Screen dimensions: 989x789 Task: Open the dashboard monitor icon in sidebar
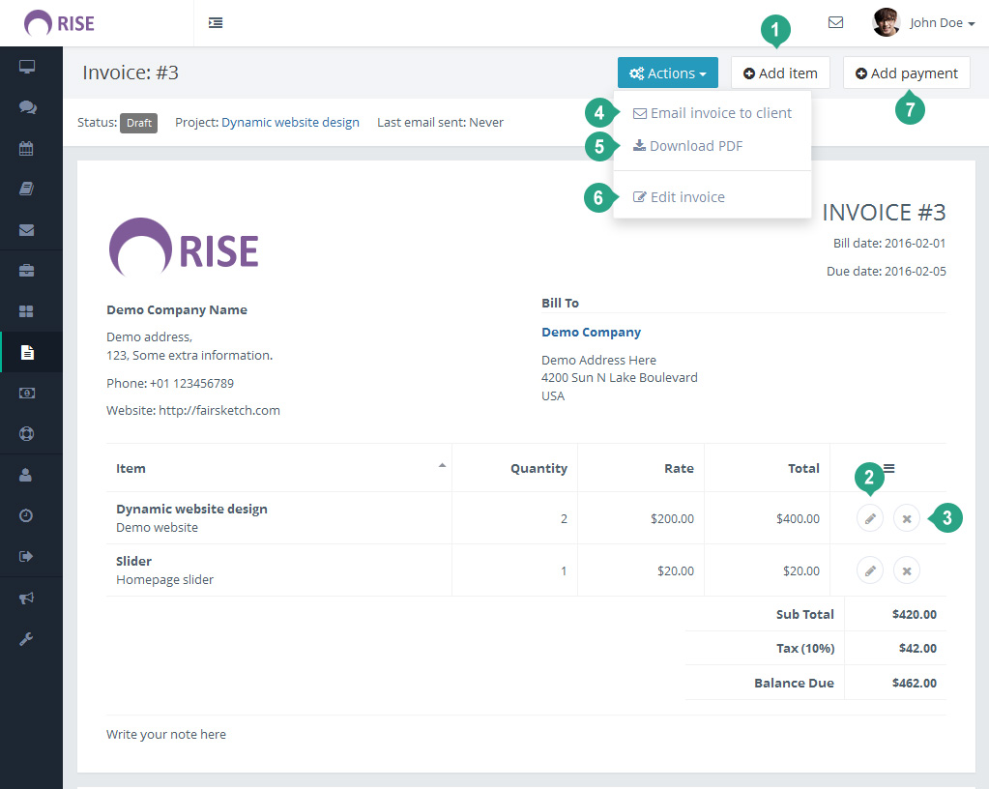point(27,67)
